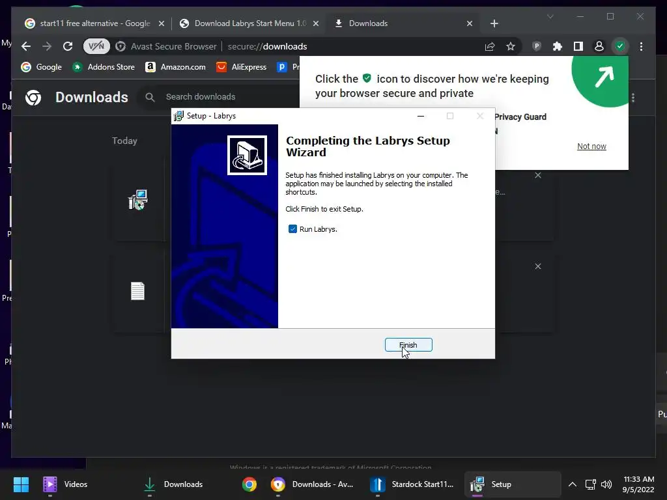Open the clock showing 11:33 AM

[638, 484]
